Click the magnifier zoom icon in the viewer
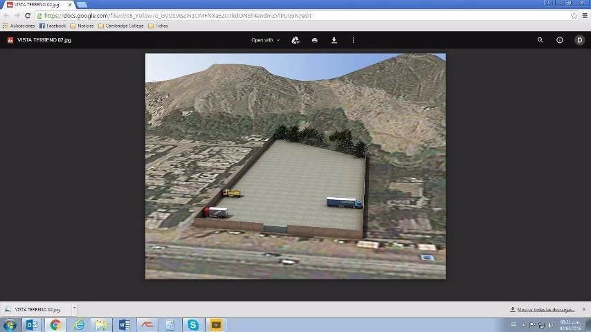Viewport: 591px width, 332px height. 540,40
